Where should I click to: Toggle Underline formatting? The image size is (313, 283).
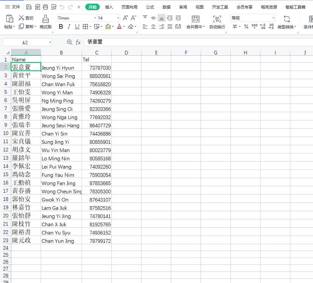tap(77, 26)
